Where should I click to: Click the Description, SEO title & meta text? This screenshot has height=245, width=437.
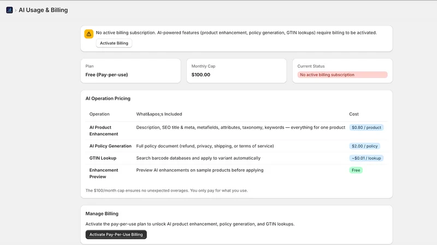pos(240,127)
